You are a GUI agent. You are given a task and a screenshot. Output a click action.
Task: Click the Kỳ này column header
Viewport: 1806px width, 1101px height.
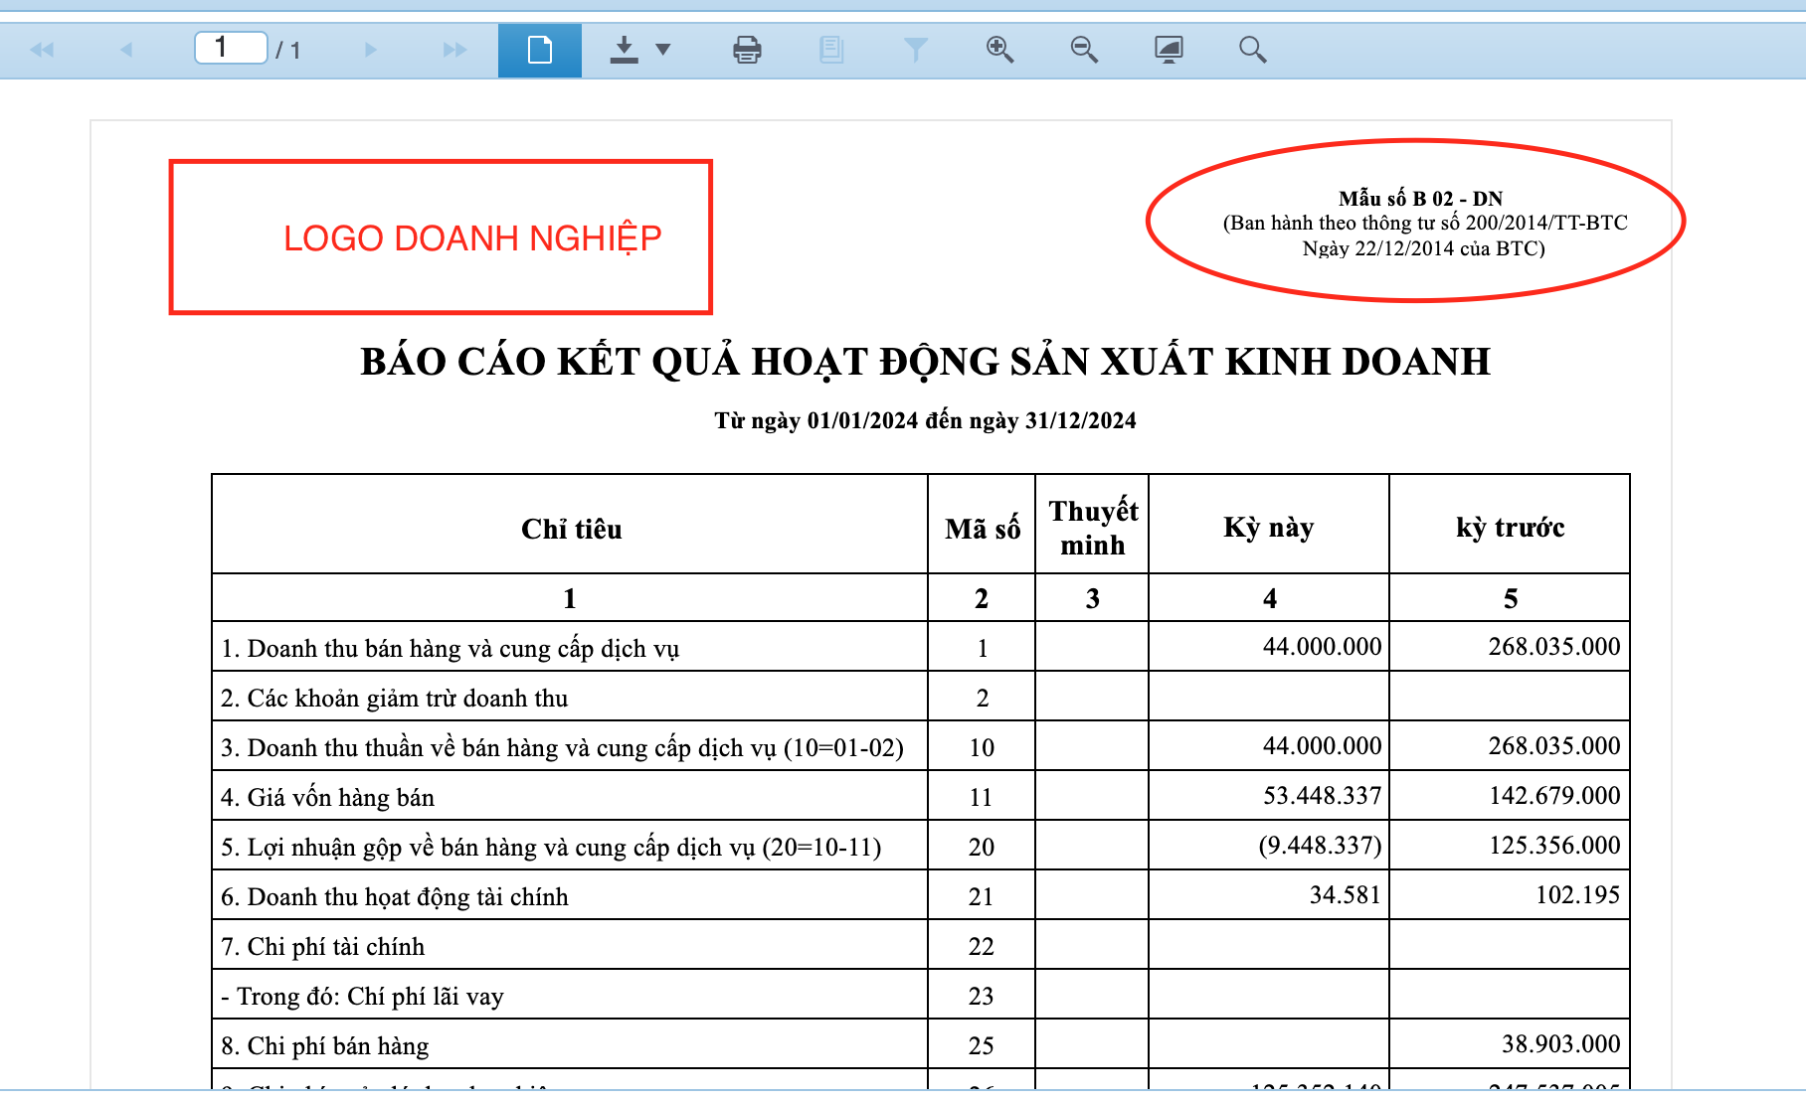coord(1269,525)
